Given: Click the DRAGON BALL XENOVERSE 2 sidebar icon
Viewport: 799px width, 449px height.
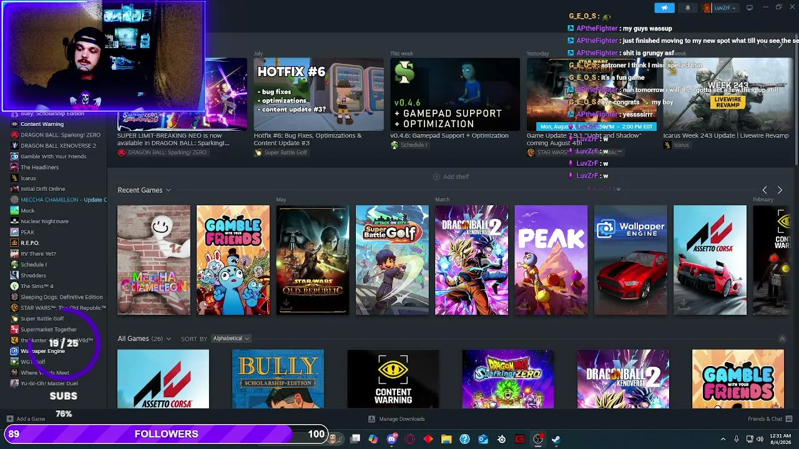Looking at the screenshot, I should [14, 145].
